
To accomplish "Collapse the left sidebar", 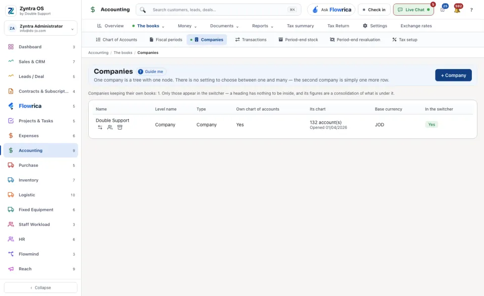I will click(41, 287).
